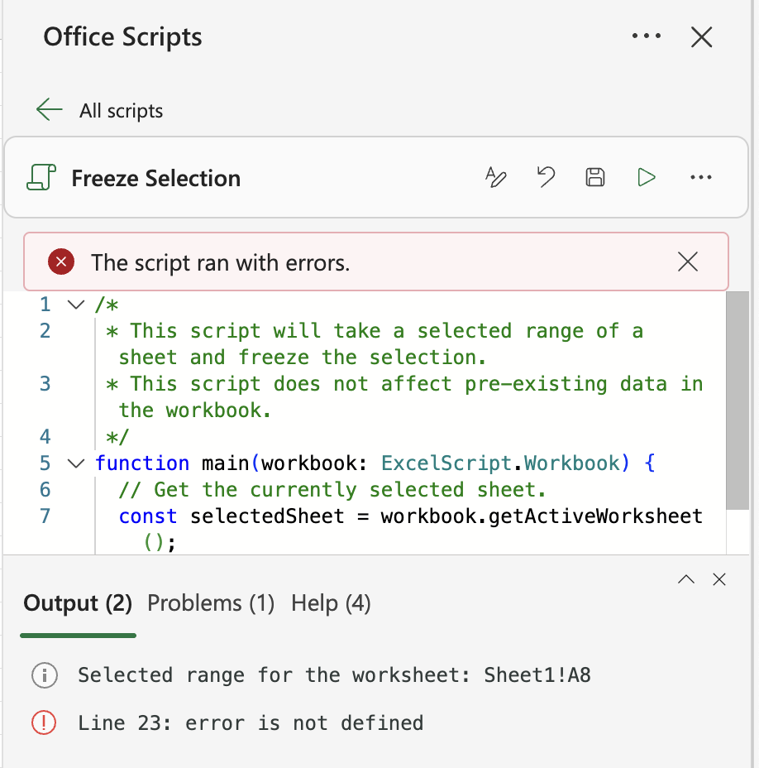Rename the script with the rename icon
Viewport: 759px width, 768px height.
coord(496,177)
